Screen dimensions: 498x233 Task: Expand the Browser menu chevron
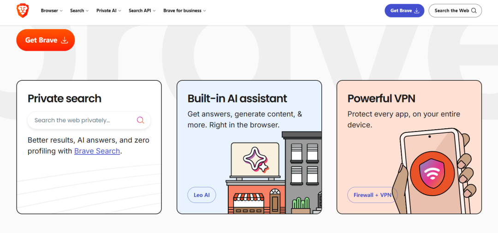pos(61,11)
